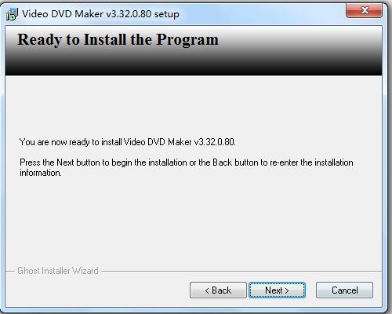
Task: Click the empty gray area above the body text
Action: point(194,106)
